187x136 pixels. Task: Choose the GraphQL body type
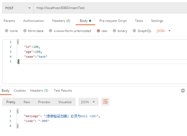click(134, 31)
